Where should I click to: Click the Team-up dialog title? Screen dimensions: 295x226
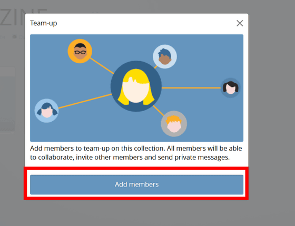[43, 23]
